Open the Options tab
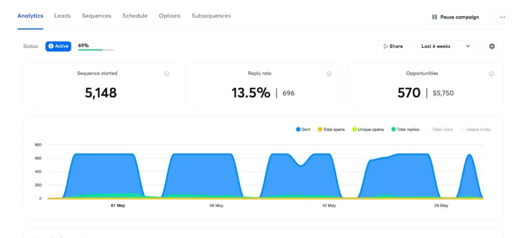Screen dimensions: 515x238 170,16
